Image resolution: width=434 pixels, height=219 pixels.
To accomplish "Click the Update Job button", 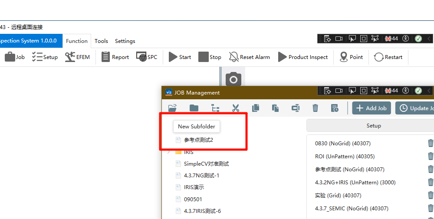I will (415, 108).
